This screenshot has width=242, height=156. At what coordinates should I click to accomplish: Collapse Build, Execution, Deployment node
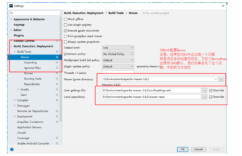point(12,46)
